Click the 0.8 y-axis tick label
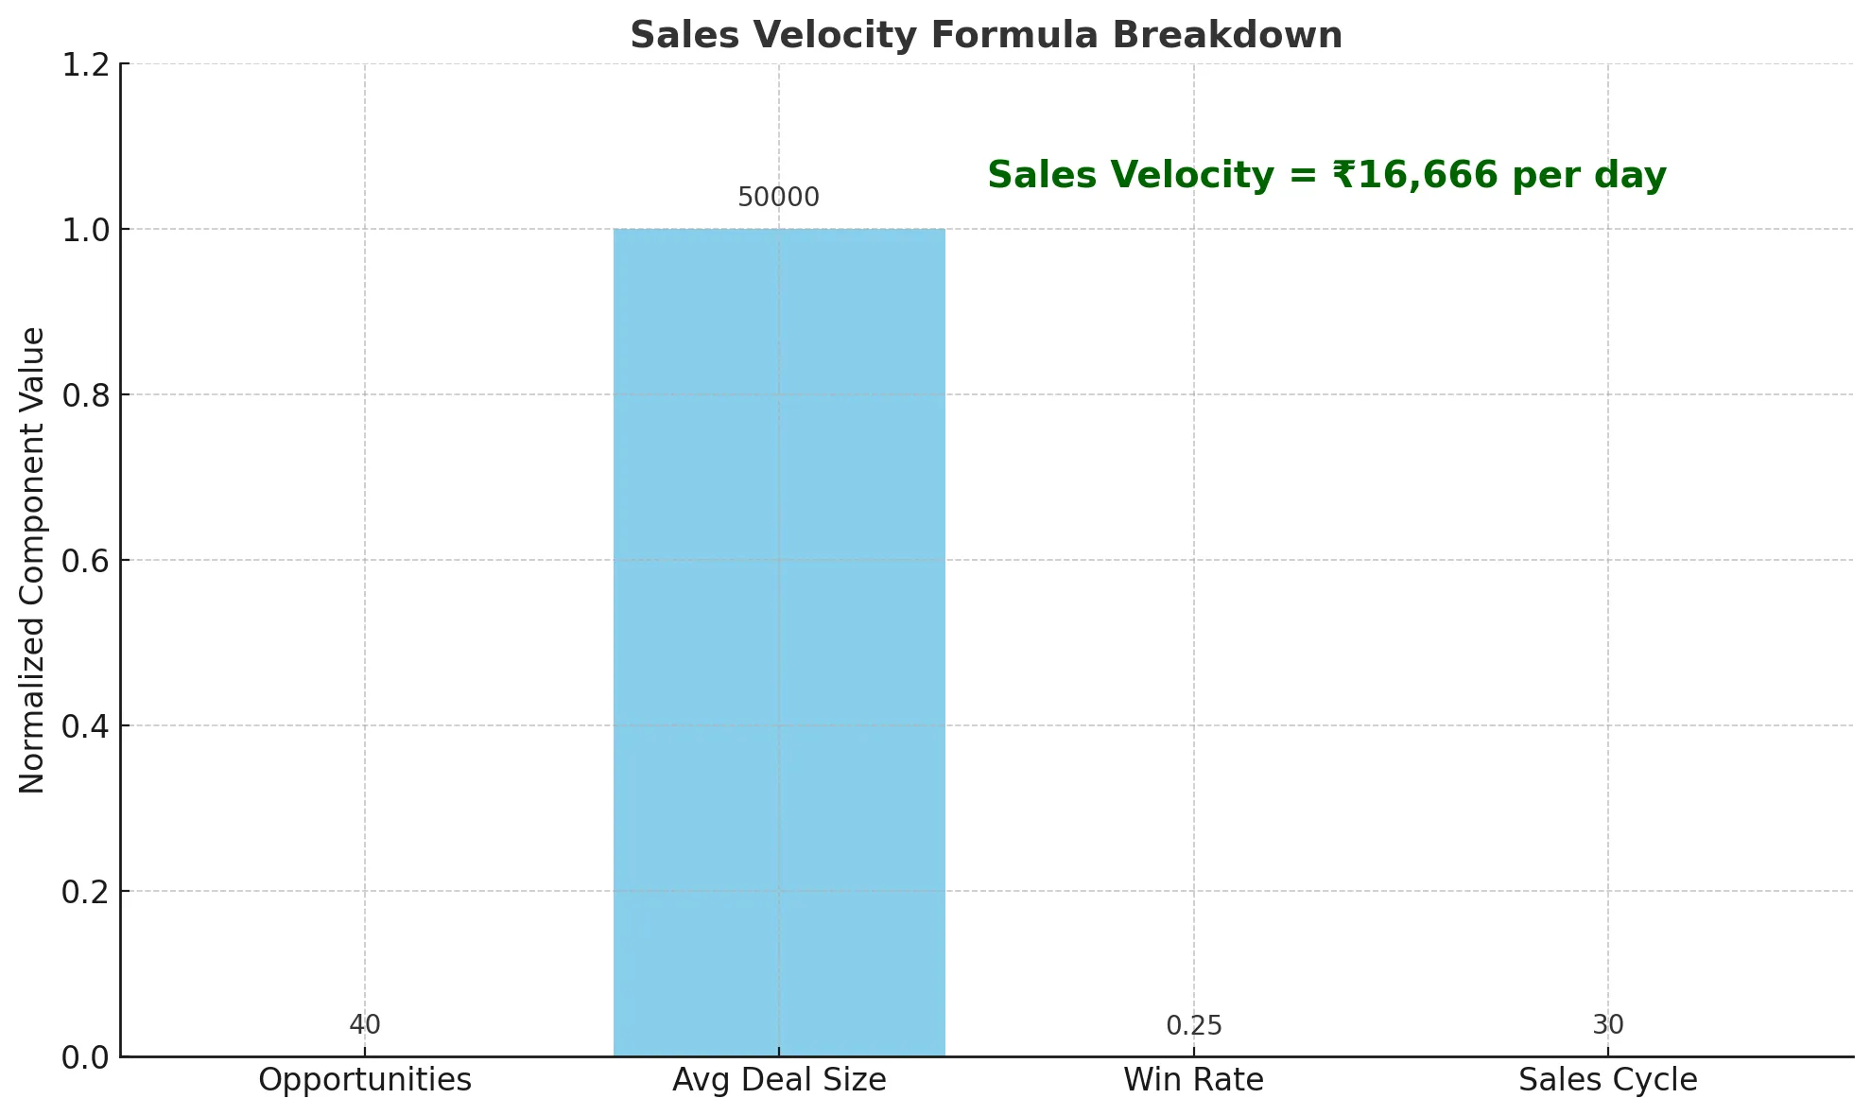 coord(83,395)
